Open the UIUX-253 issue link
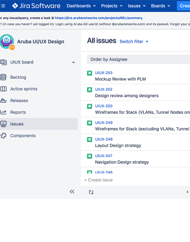Viewport: 190px width, 242px height. [x=104, y=73]
